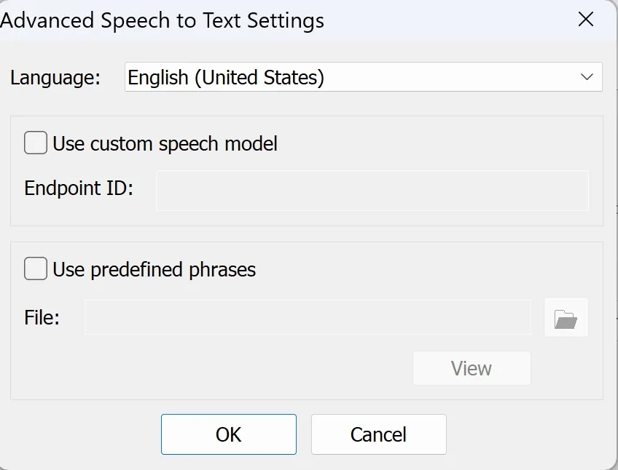Click the Endpoint ID text field
The height and width of the screenshot is (470, 618).
tap(372, 191)
